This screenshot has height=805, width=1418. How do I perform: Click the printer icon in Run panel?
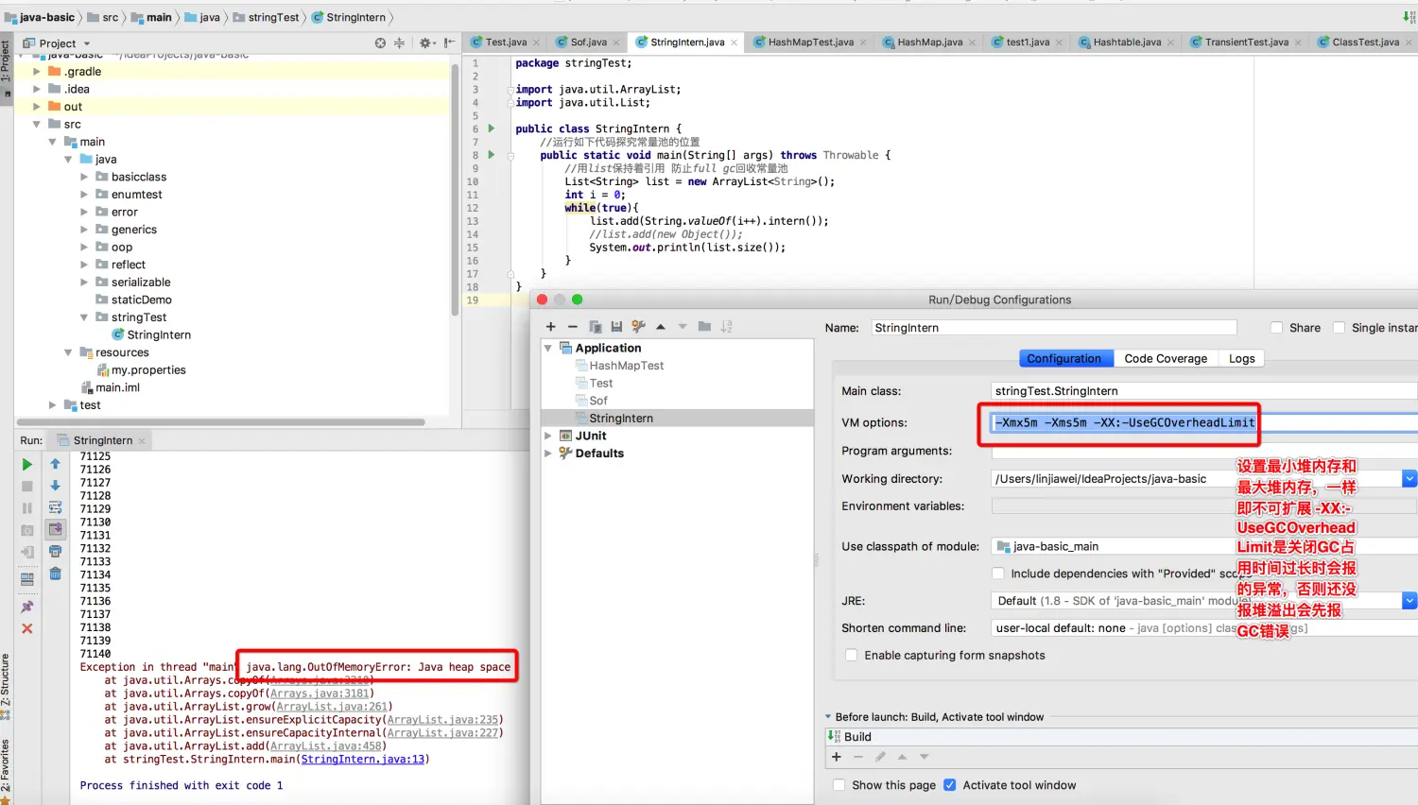click(x=55, y=551)
